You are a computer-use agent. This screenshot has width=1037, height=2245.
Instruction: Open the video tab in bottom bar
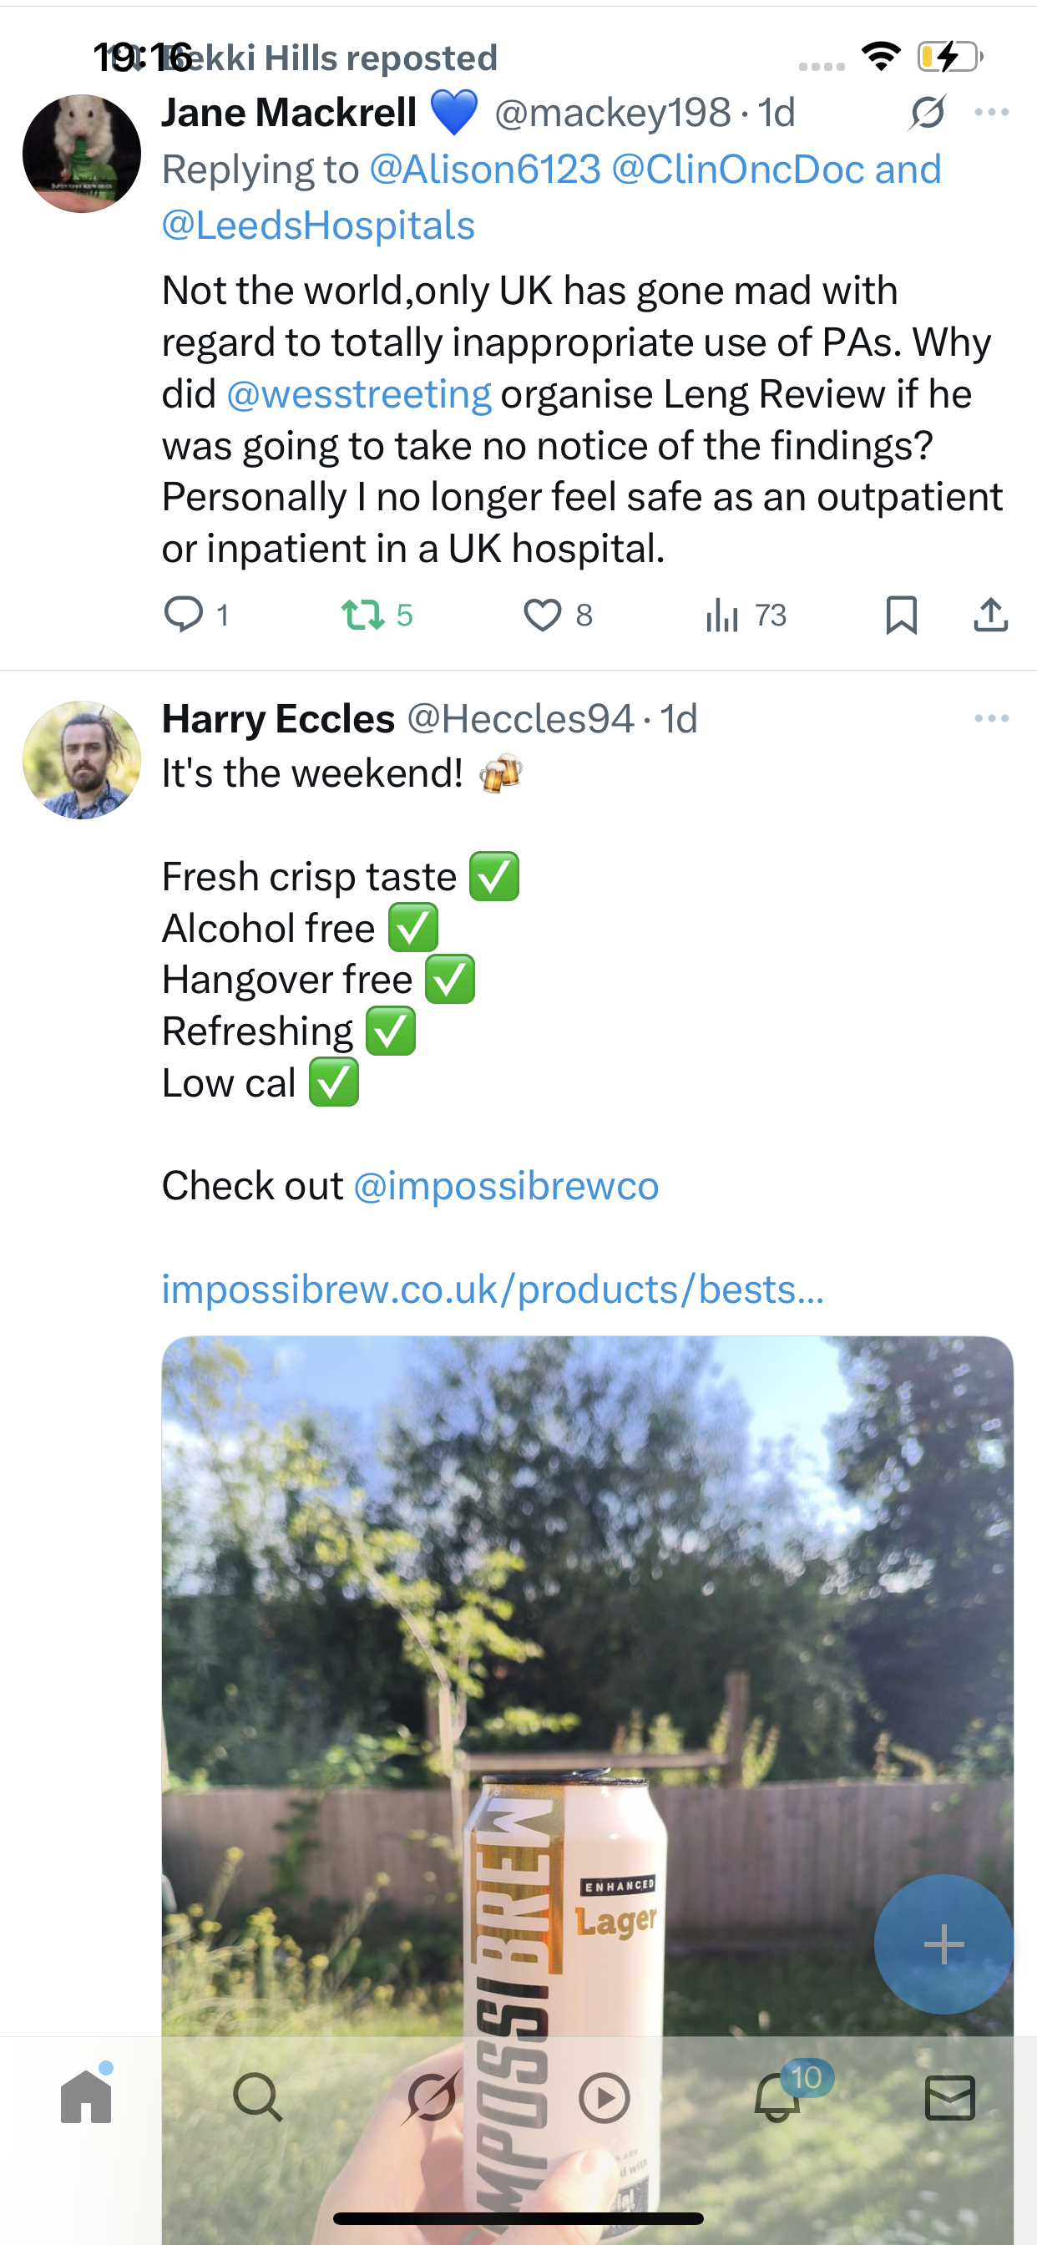click(x=604, y=2097)
